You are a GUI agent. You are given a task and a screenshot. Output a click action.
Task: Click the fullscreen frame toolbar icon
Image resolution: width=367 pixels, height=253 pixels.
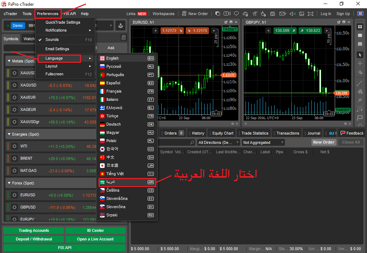pos(310,14)
